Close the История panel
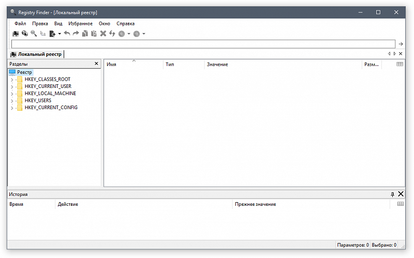The height and width of the screenshot is (258, 414). [x=401, y=194]
